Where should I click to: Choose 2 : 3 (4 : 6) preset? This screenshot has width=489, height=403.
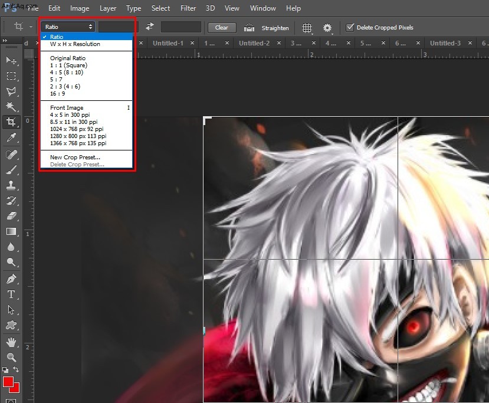coord(87,86)
